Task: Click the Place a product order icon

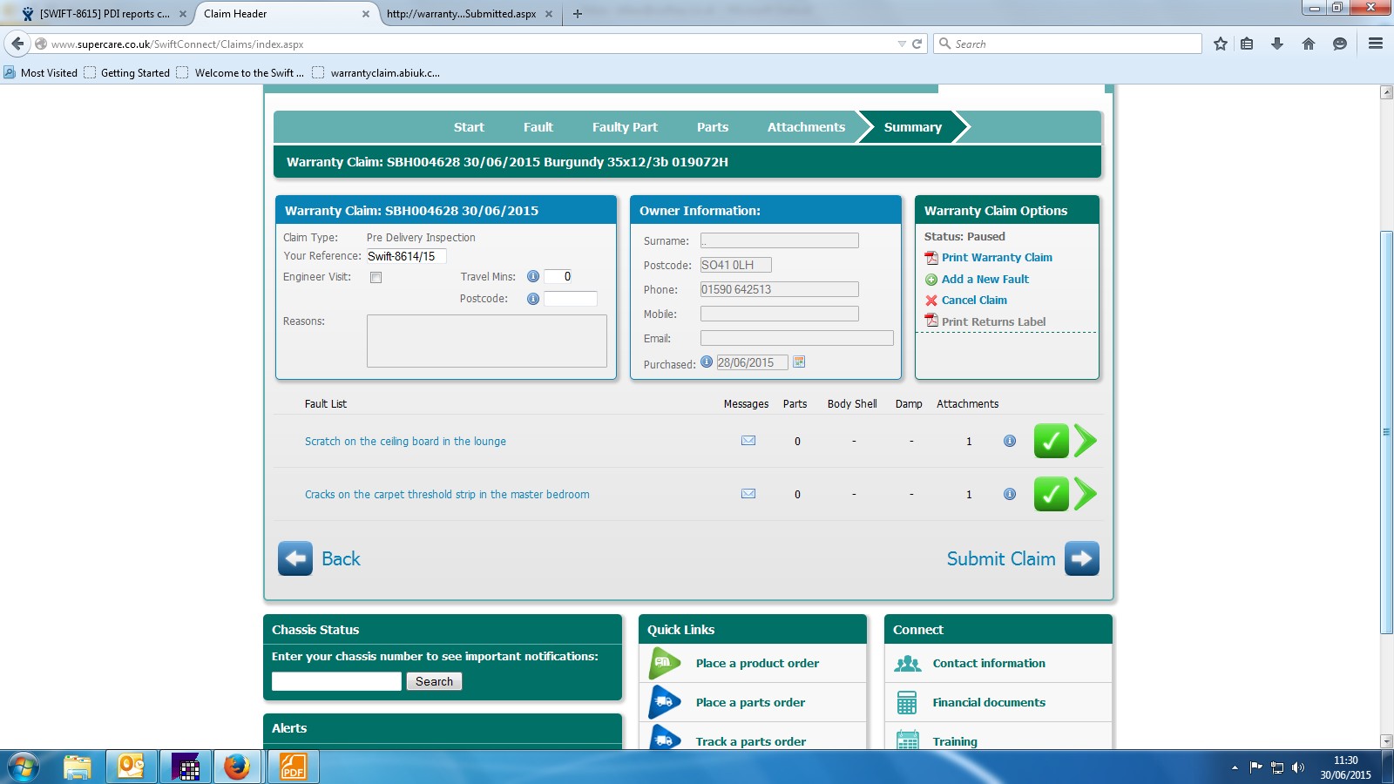Action: click(x=665, y=663)
